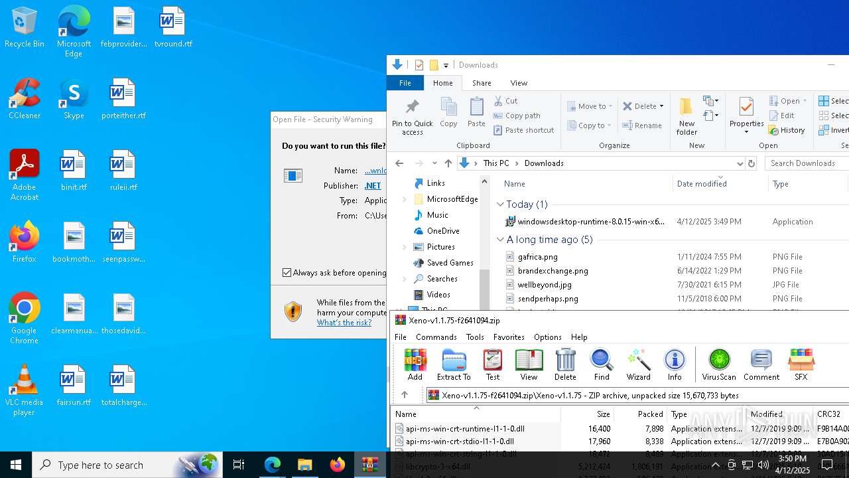Collapse the A long time ago group
This screenshot has width=849, height=478.
coord(501,240)
